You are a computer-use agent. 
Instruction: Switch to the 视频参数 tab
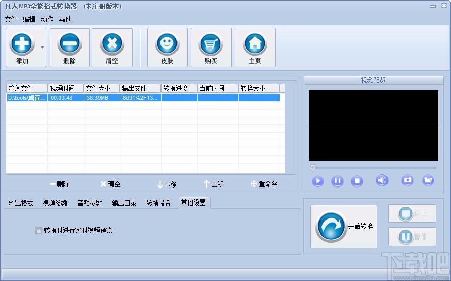[55, 203]
